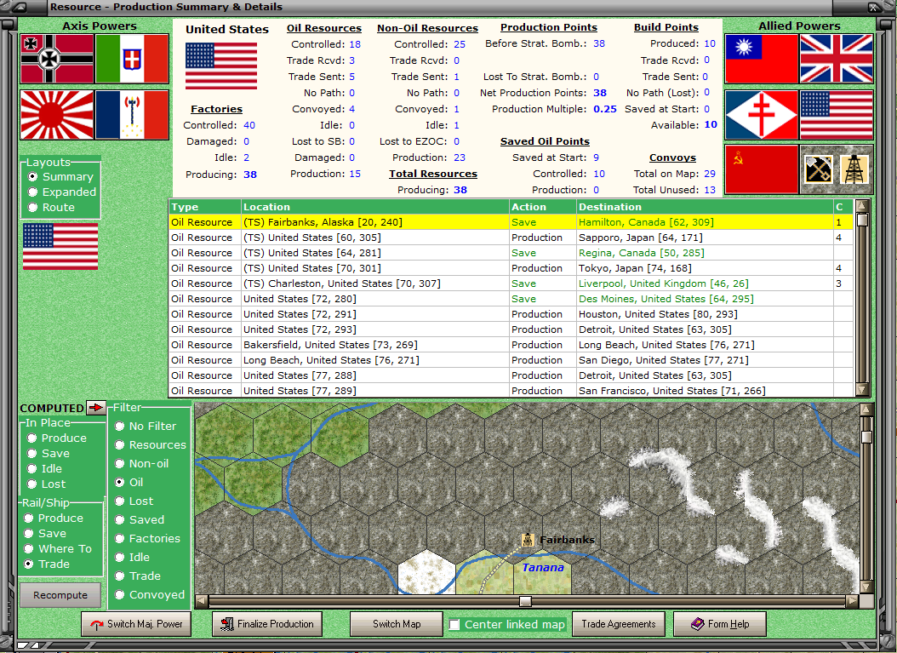This screenshot has width=897, height=653.
Task: Select the United Kingdom flag
Action: click(837, 59)
